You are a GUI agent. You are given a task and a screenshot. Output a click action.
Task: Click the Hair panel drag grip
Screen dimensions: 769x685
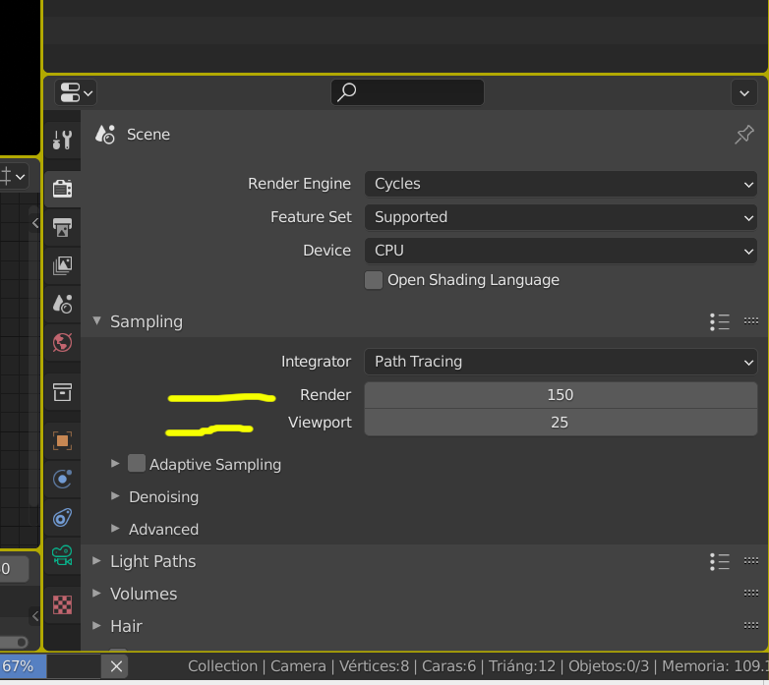751,625
